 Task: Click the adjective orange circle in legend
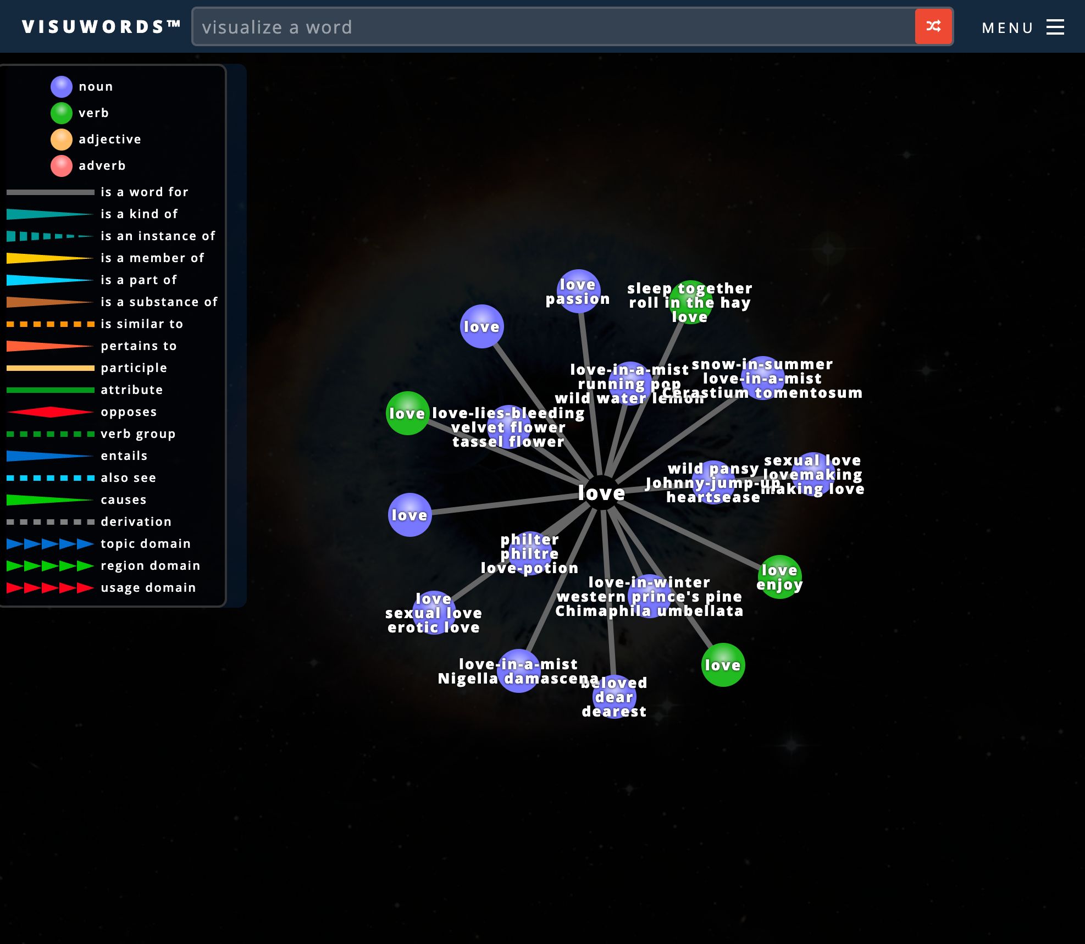tap(62, 140)
